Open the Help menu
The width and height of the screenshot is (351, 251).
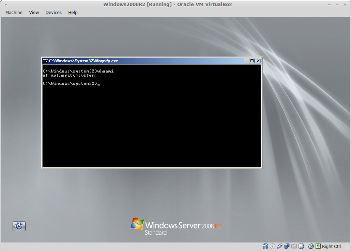(x=73, y=13)
